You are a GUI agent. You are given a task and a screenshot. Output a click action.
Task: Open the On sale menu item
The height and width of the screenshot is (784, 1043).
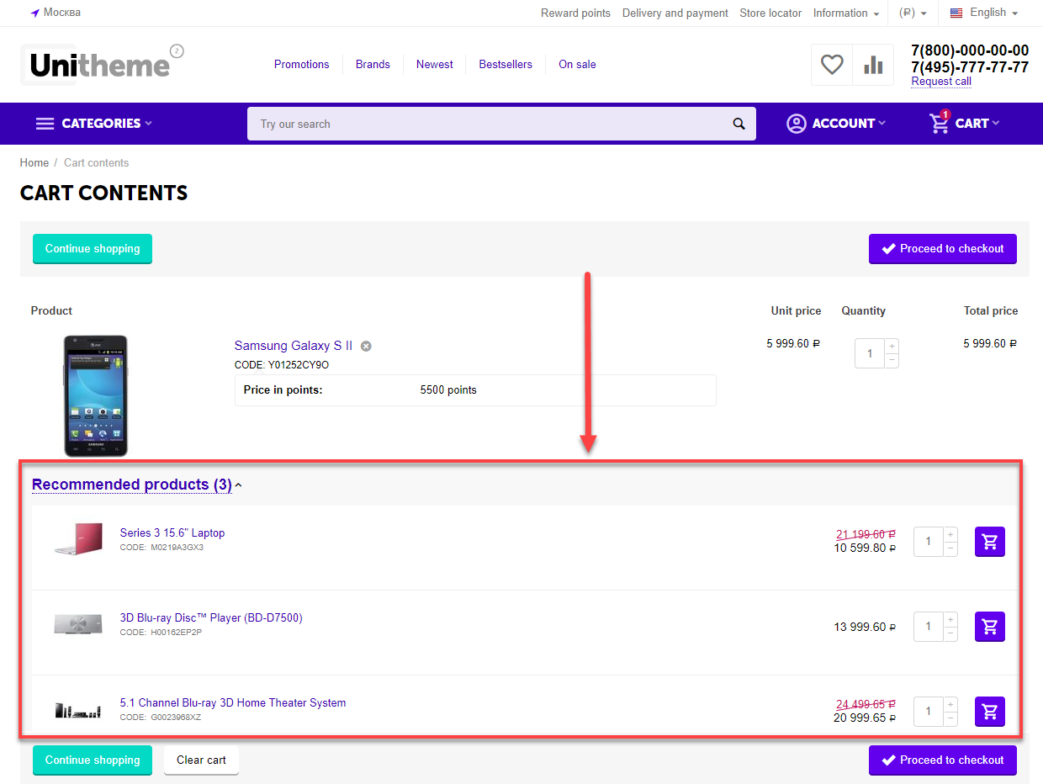pos(577,64)
